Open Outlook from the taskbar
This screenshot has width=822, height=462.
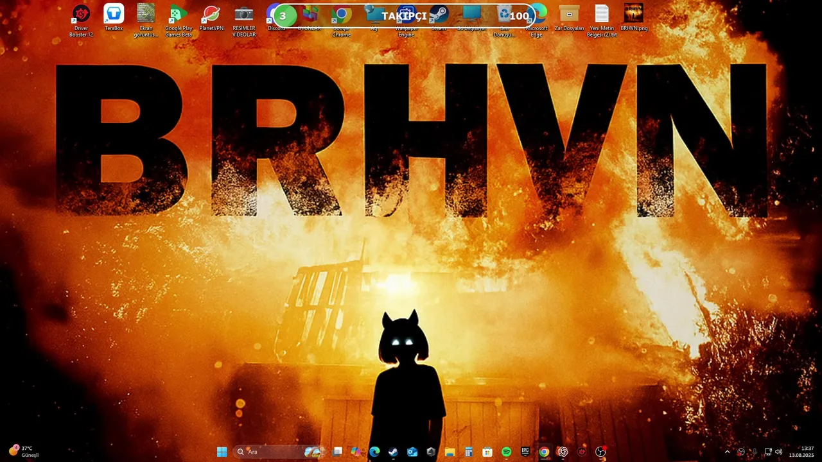point(412,452)
